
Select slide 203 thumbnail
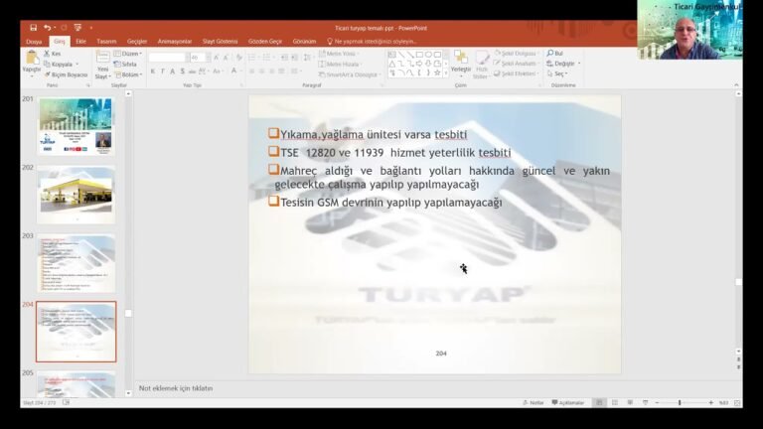click(x=76, y=263)
